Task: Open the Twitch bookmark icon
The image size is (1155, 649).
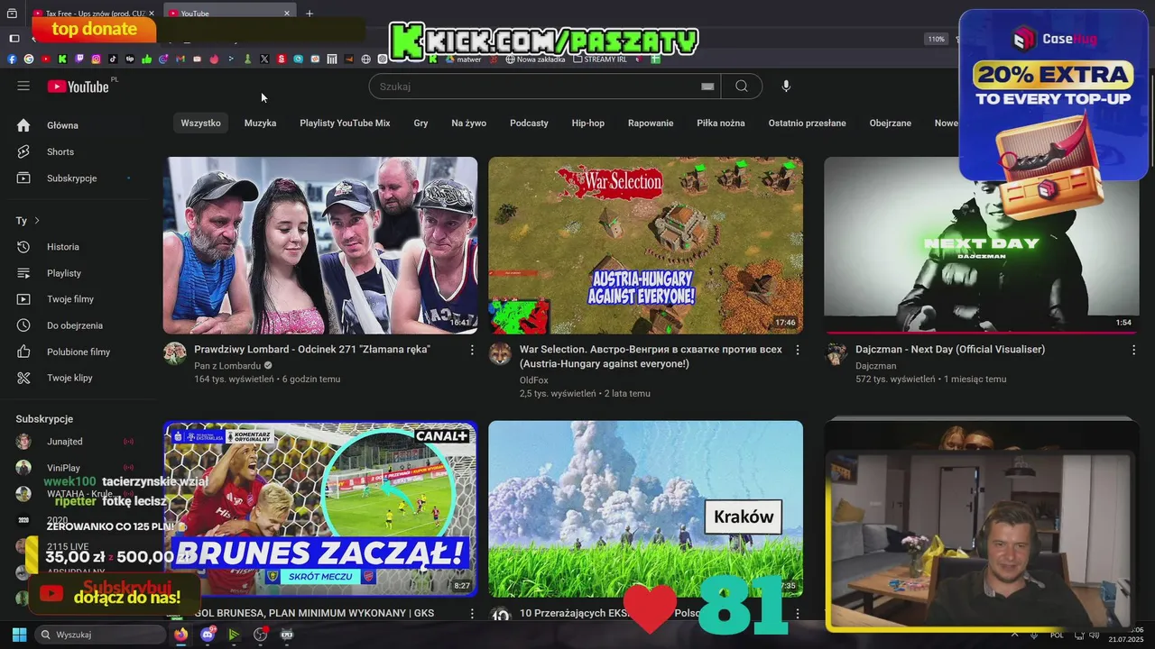Action: point(79,59)
